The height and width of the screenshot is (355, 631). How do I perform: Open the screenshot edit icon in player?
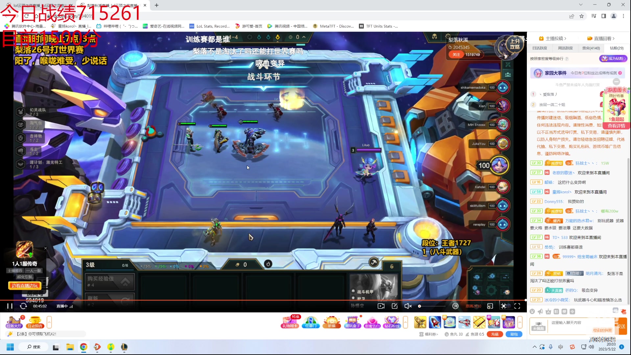[395, 306]
